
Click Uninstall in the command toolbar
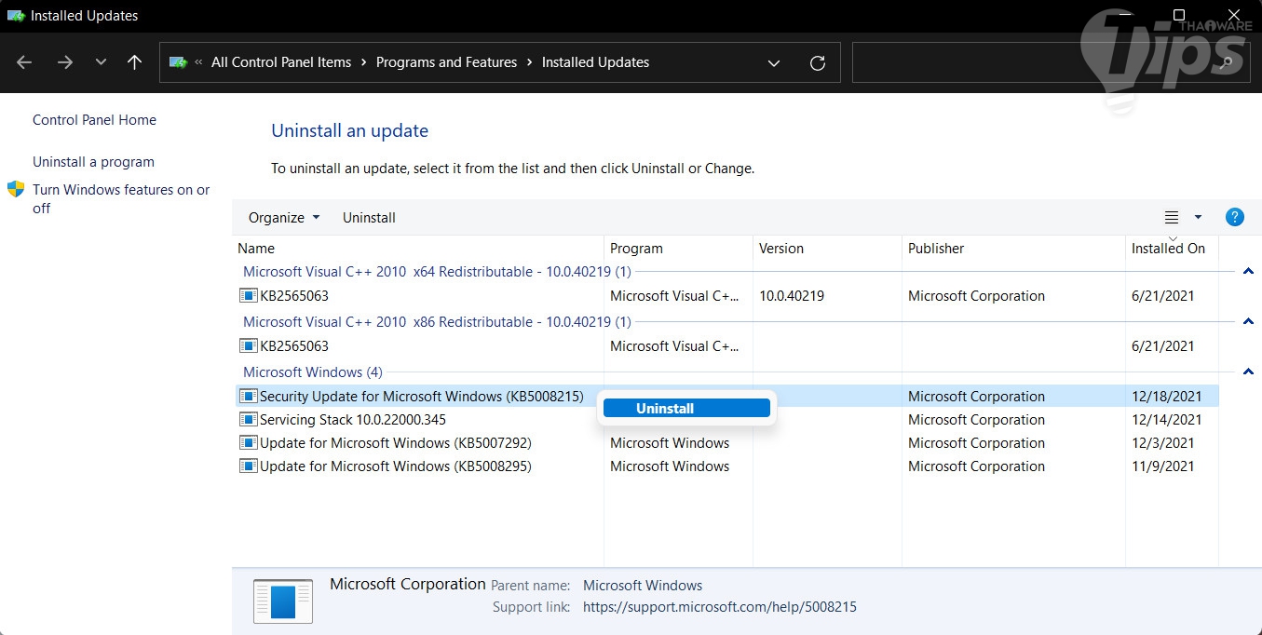click(369, 217)
